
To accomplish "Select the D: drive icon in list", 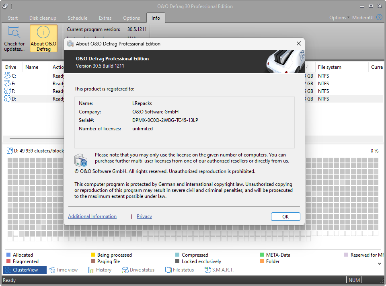I will pos(7,99).
